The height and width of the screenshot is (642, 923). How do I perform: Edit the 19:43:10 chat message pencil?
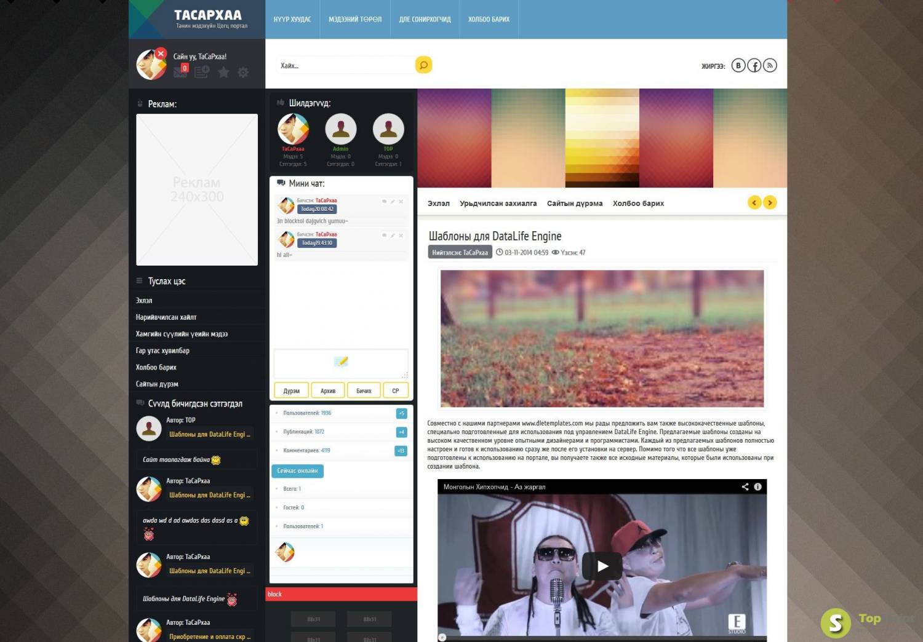393,235
